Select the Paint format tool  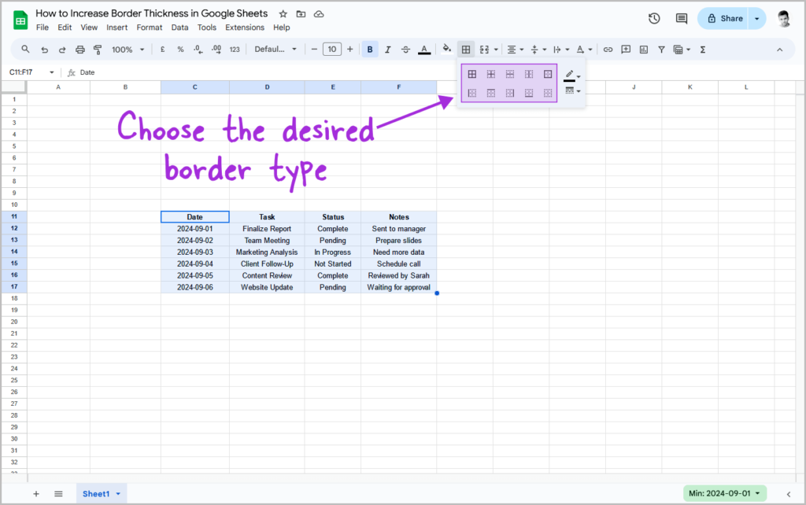pyautogui.click(x=98, y=50)
